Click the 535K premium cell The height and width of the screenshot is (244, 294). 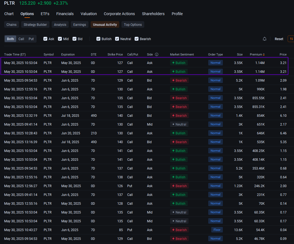click(261, 142)
